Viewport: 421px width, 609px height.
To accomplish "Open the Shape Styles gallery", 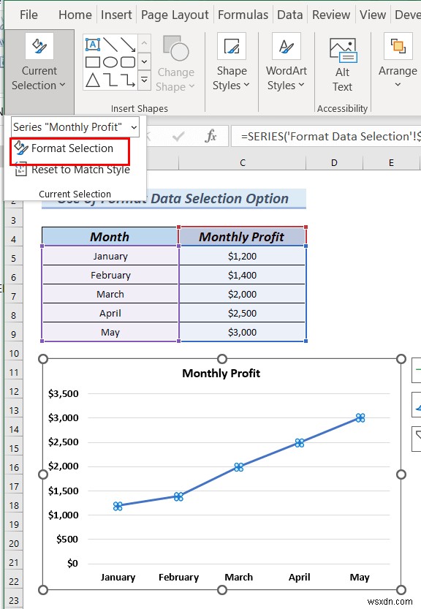I will [x=232, y=62].
